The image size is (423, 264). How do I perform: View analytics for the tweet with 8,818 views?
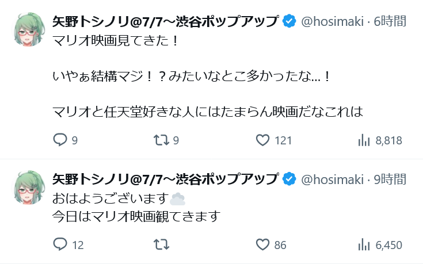point(364,140)
